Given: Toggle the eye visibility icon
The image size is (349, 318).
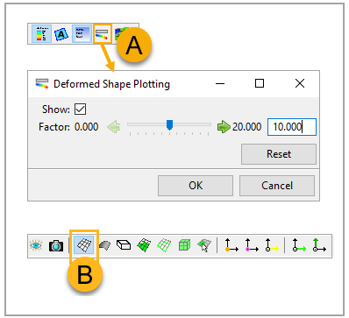Looking at the screenshot, I should [x=36, y=245].
